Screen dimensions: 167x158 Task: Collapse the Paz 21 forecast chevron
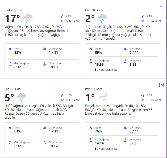tap(161, 85)
